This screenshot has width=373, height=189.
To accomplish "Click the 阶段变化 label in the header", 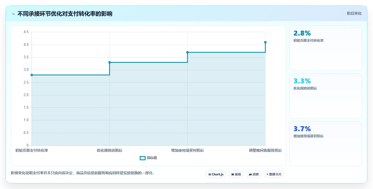I will click(x=354, y=13).
